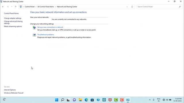Launch Microsoft Edge from taskbar
The height and width of the screenshot is (103, 184).
[x=86, y=100]
